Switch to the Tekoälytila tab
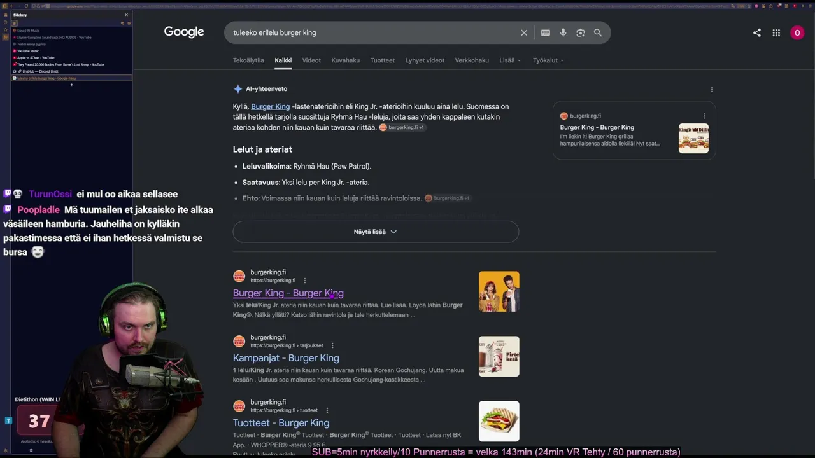This screenshot has height=458, width=815. point(248,60)
